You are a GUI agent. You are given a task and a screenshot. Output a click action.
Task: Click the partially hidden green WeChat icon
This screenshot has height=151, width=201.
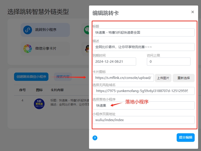click(x=87, y=30)
